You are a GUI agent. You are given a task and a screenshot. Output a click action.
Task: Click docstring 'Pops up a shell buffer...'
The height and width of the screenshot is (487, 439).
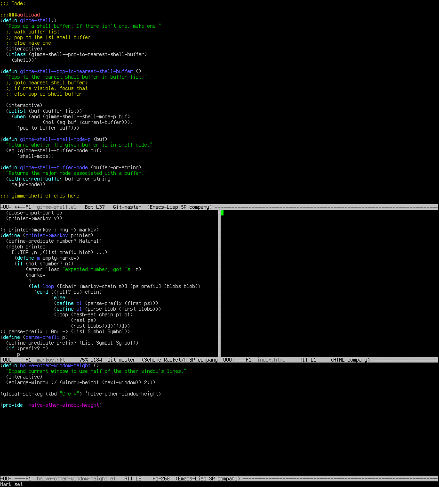click(83, 26)
